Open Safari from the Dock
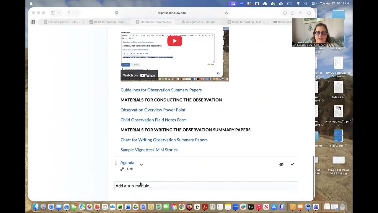 point(51,207)
